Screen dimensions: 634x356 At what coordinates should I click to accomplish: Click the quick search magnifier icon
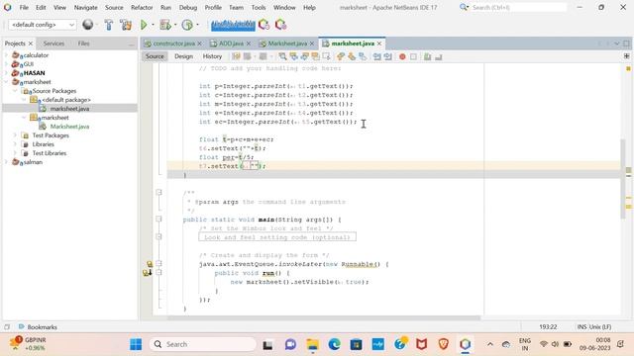tap(464, 7)
